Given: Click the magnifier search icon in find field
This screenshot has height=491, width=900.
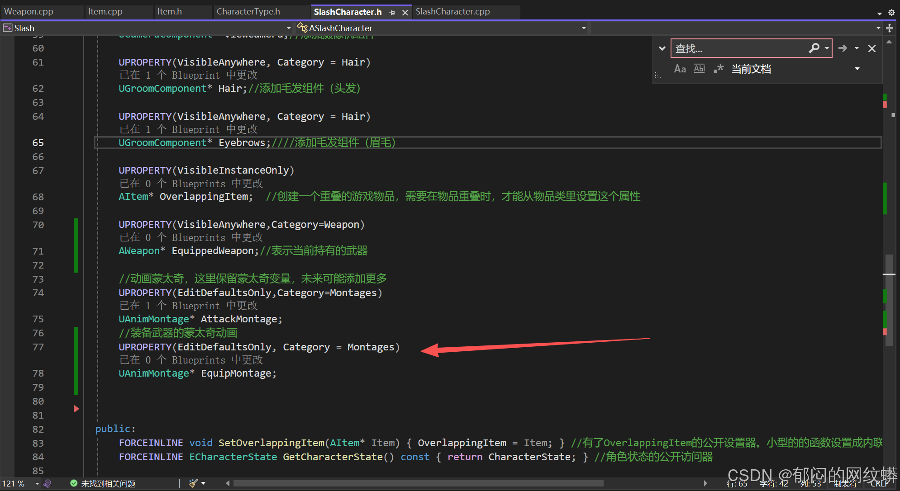Looking at the screenshot, I should (x=814, y=48).
